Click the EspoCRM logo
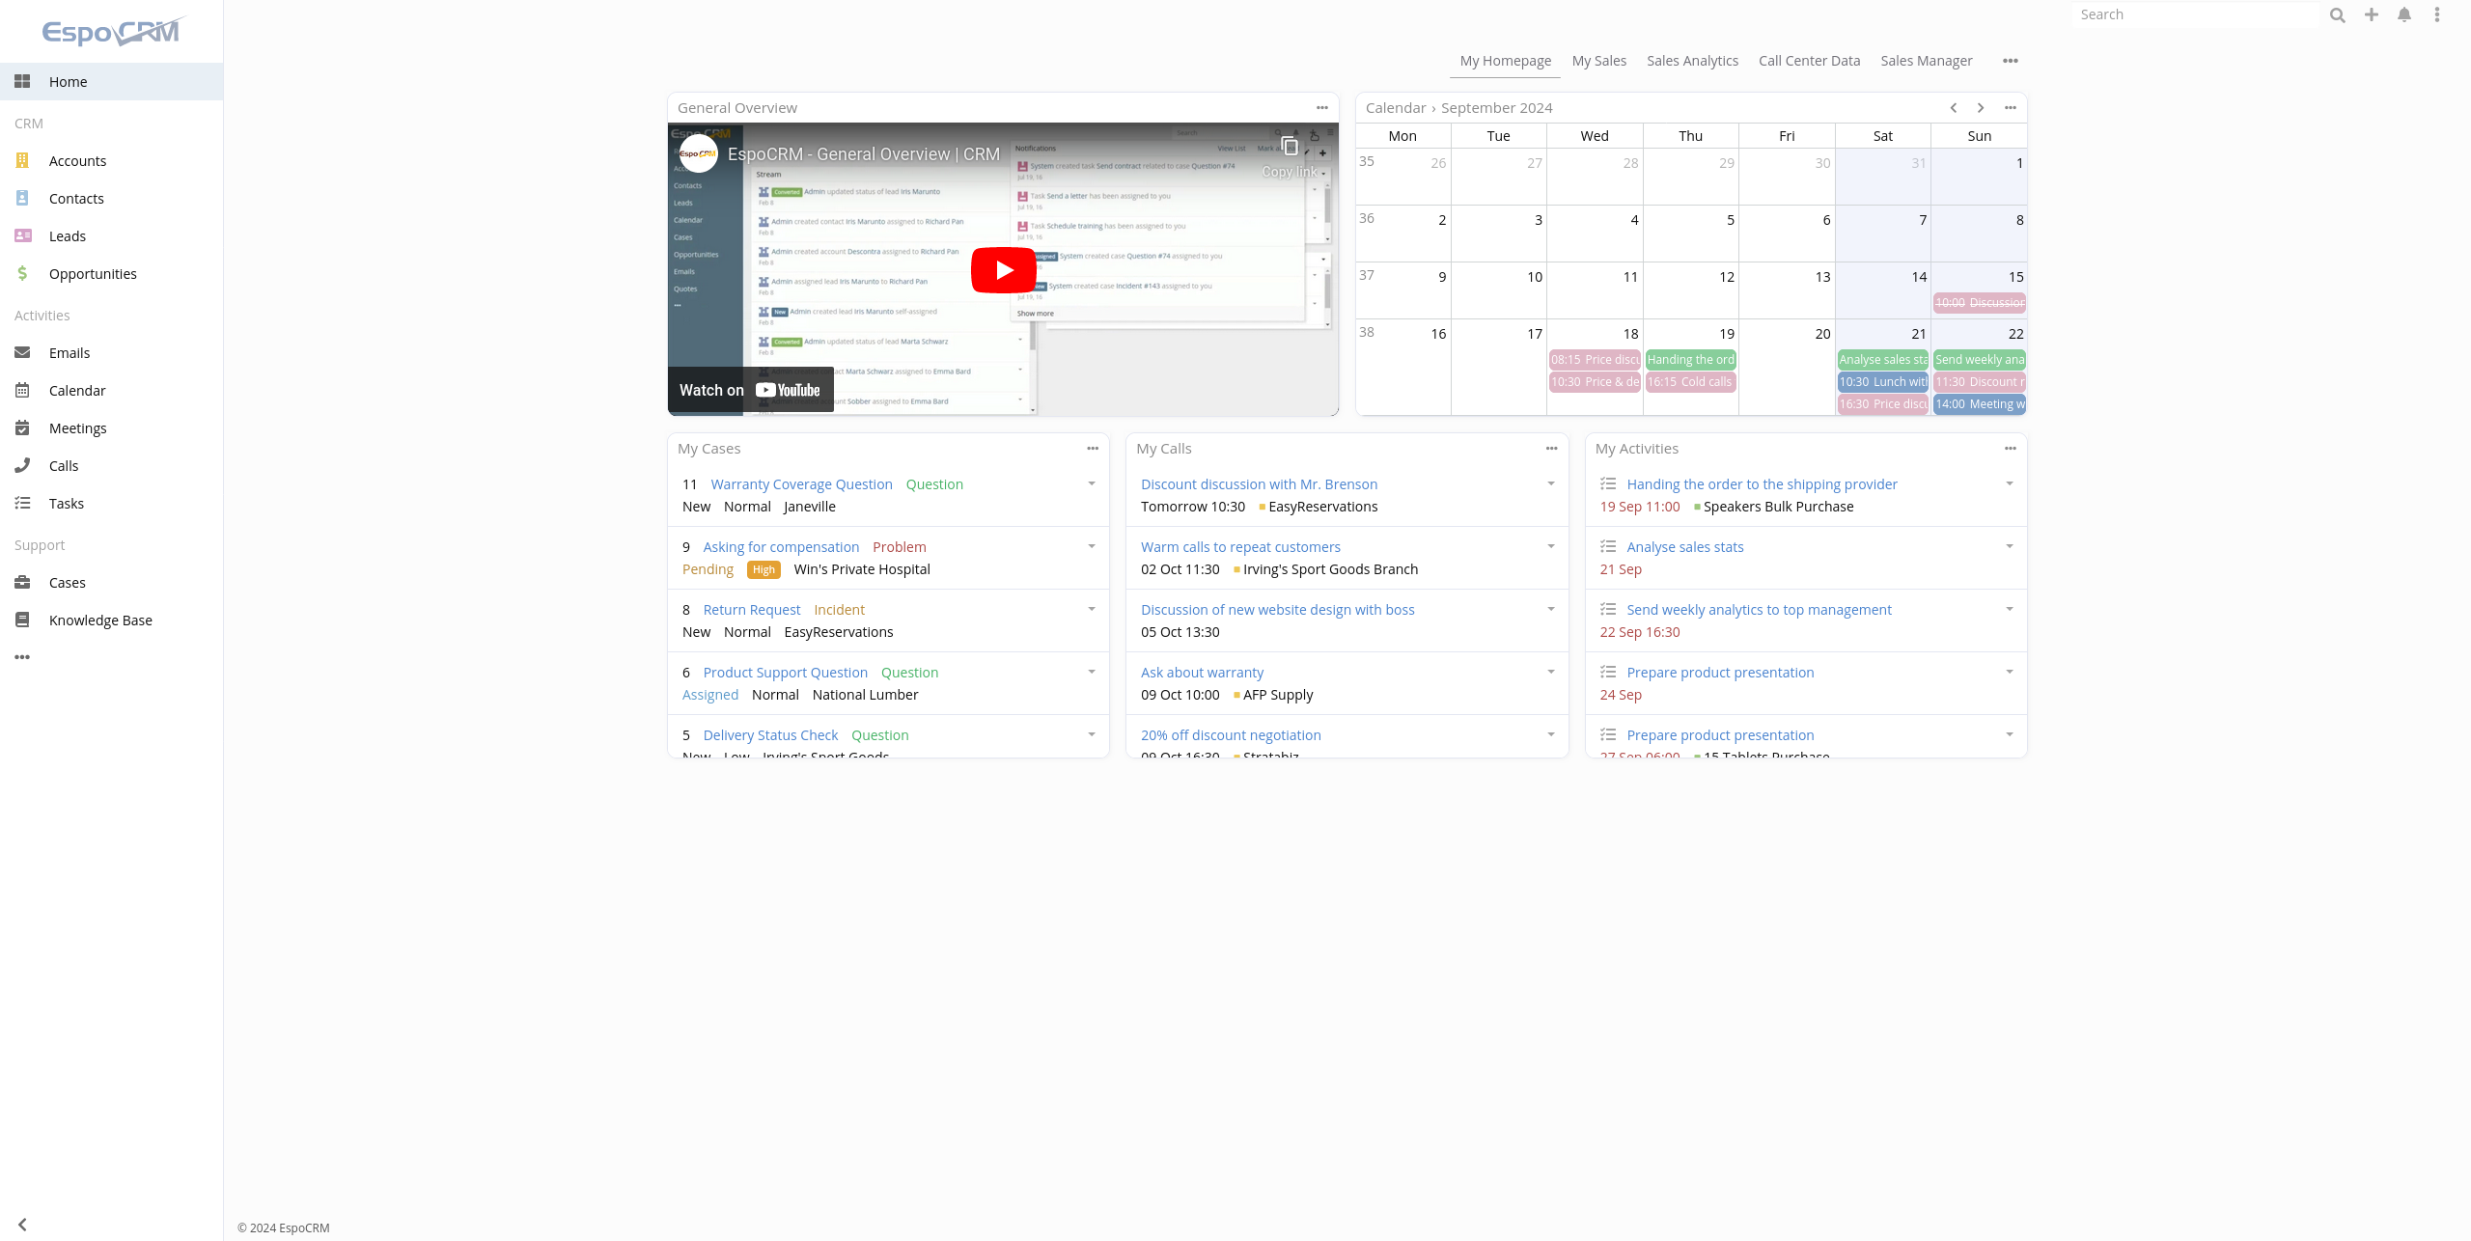Viewport: 2471px width, 1241px height. point(111,31)
